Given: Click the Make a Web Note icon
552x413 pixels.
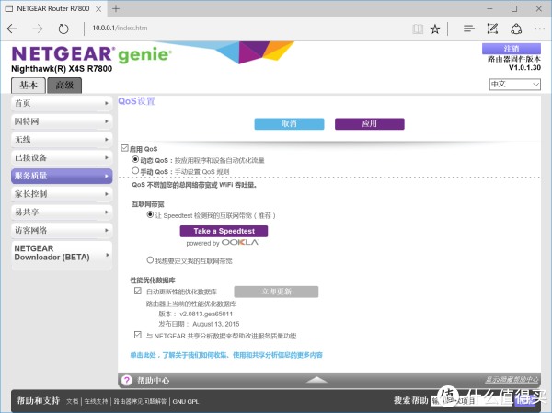Looking at the screenshot, I should (x=492, y=28).
